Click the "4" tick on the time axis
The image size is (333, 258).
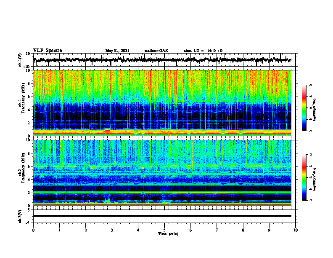[x=138, y=230]
